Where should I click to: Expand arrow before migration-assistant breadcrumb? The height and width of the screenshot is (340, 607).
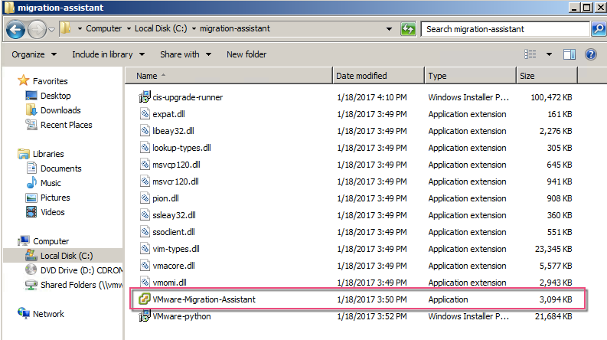pos(194,28)
